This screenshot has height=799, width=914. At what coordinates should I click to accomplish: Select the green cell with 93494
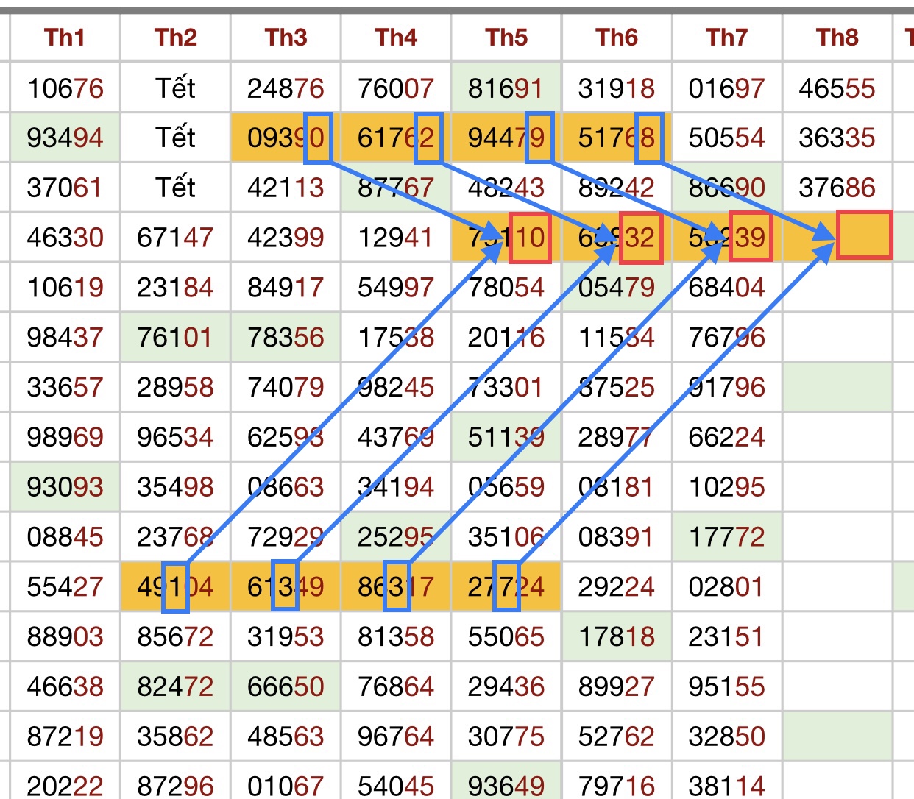click(65, 138)
